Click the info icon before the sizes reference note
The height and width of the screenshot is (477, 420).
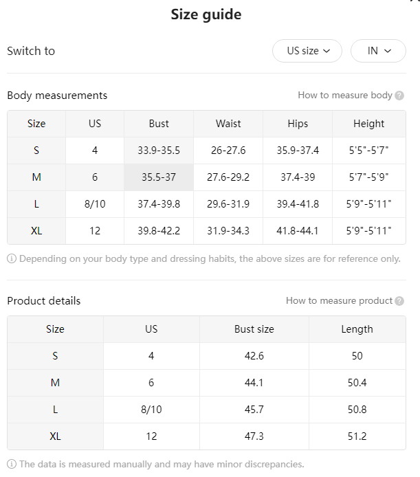coord(12,259)
